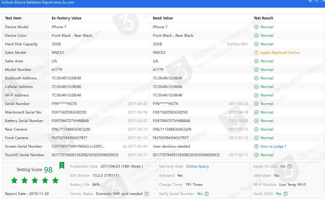Click the Carrier Status help question icon
Screen dimensions: 325x202
(x=147, y=194)
